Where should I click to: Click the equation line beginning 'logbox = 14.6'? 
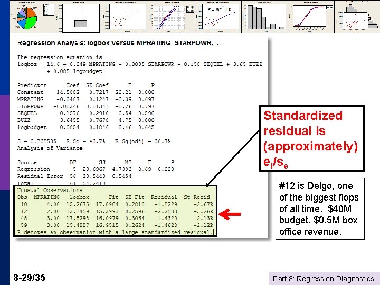(139, 64)
